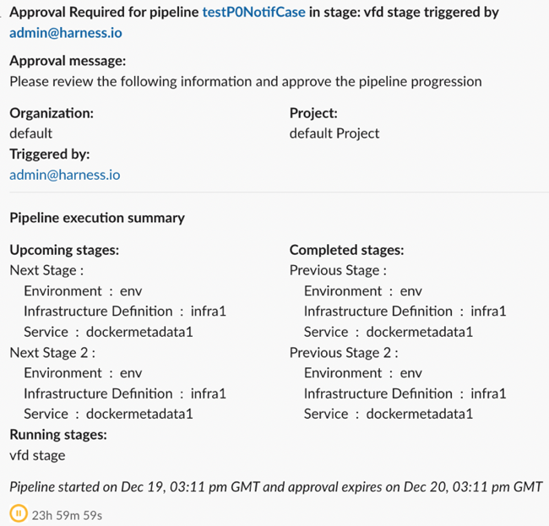This screenshot has width=549, height=526.
Task: Click the 23h 59m 59s countdown timer
Action: (x=67, y=513)
